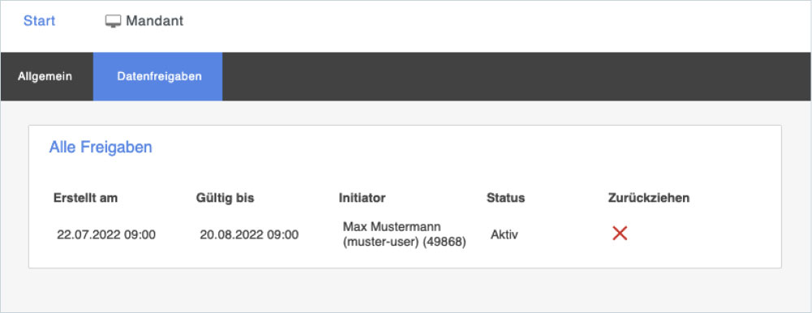The height and width of the screenshot is (313, 812).
Task: Open the Start link
Action: coord(39,21)
